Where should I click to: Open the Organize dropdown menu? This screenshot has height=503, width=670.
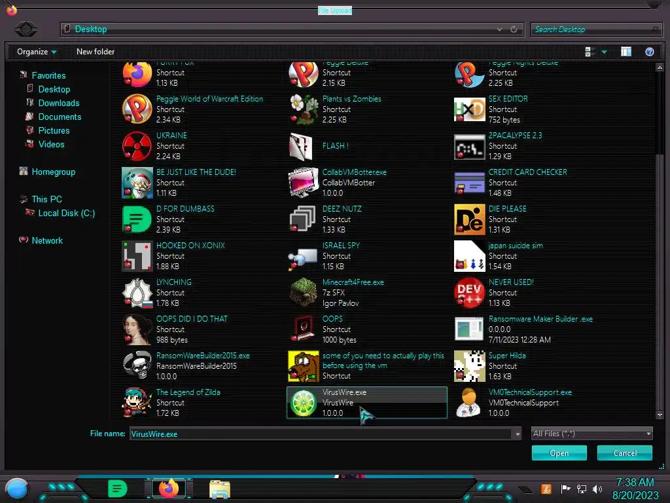[37, 52]
